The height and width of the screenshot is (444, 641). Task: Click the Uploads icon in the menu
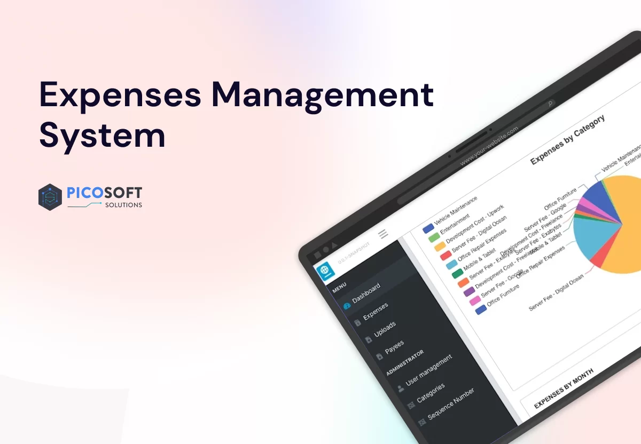click(369, 340)
